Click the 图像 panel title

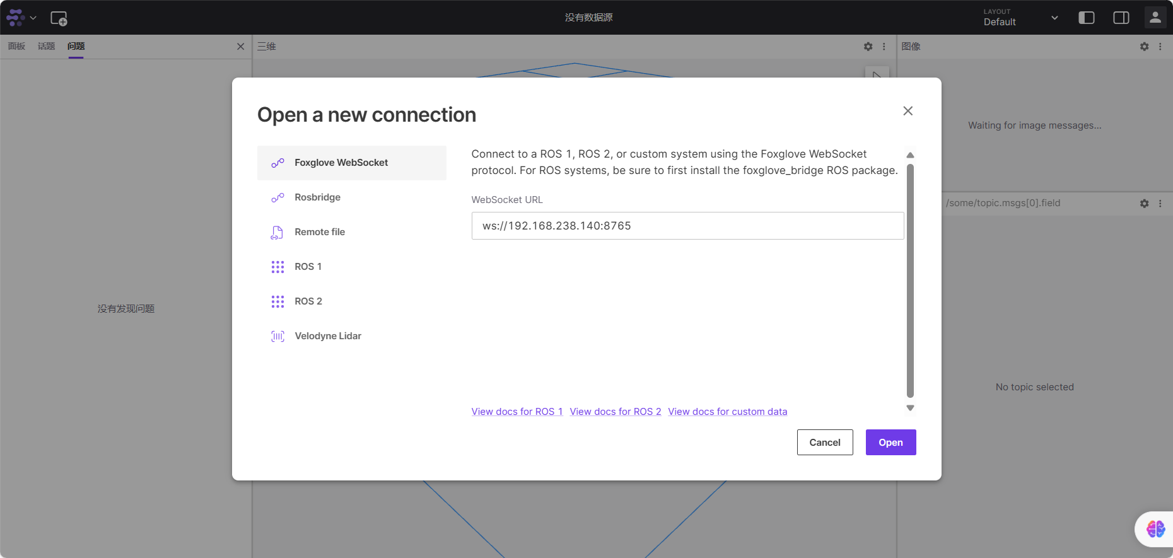tap(911, 47)
